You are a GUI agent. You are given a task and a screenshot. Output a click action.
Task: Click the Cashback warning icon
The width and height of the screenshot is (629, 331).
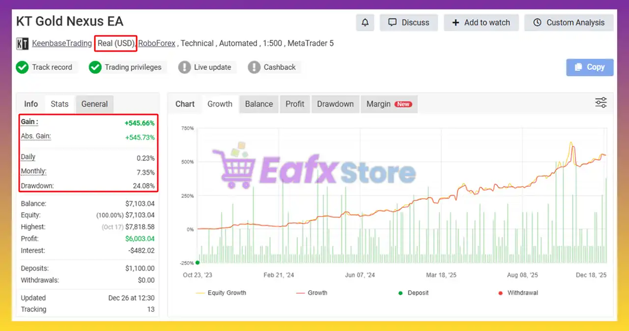(254, 67)
